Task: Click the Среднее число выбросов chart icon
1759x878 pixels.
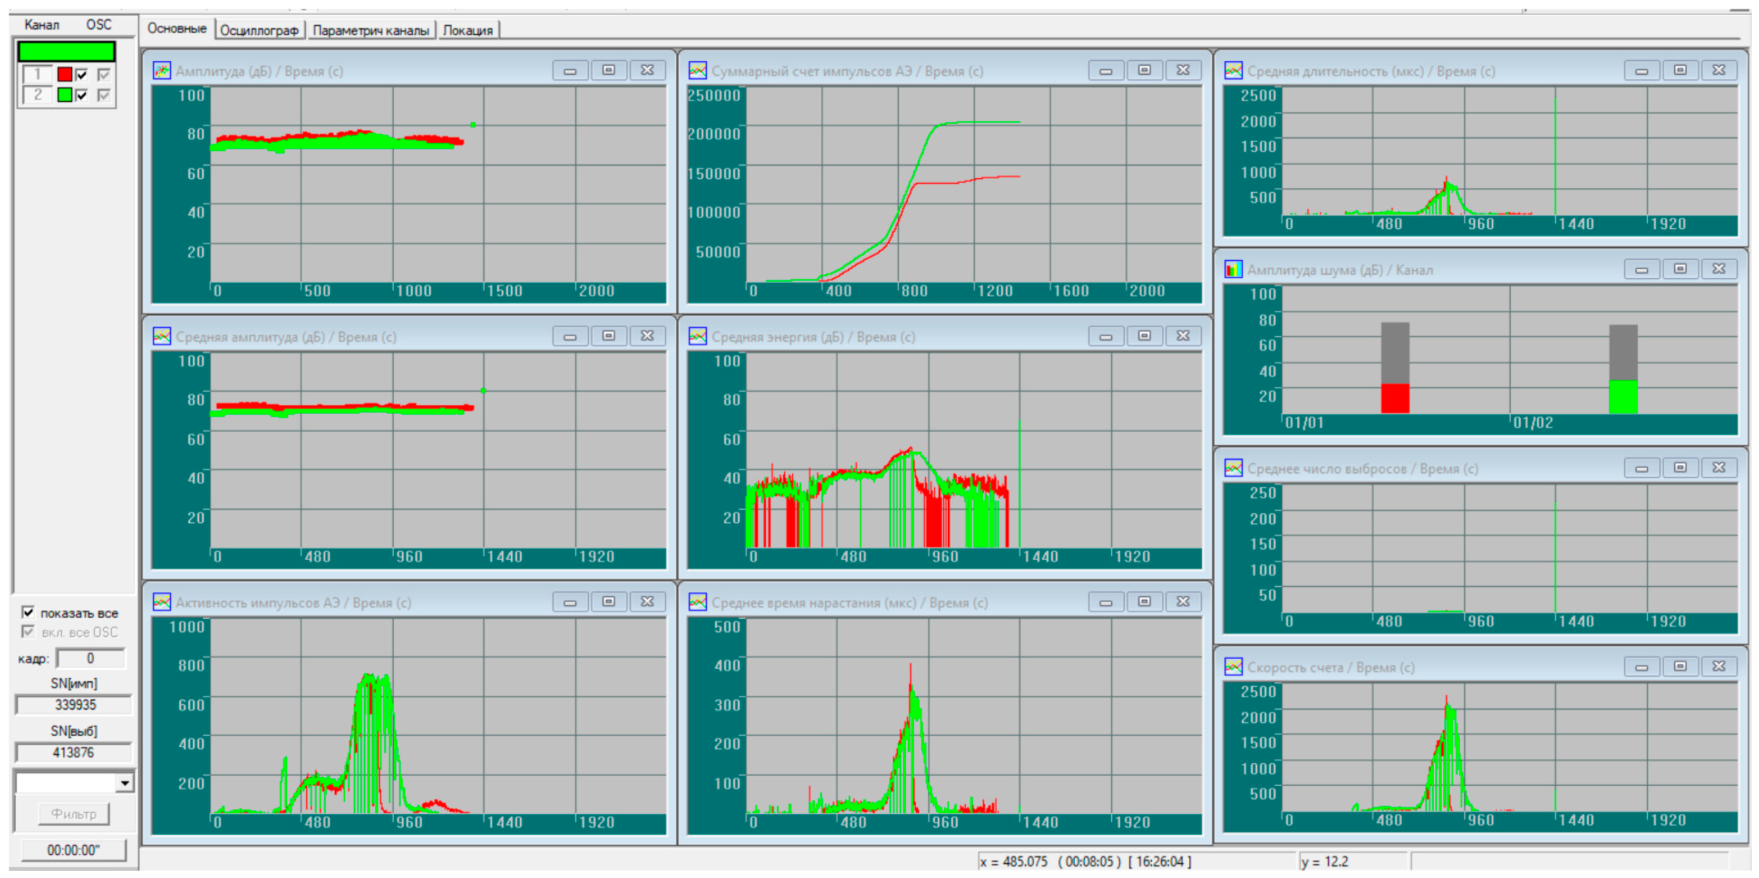Action: click(1233, 469)
